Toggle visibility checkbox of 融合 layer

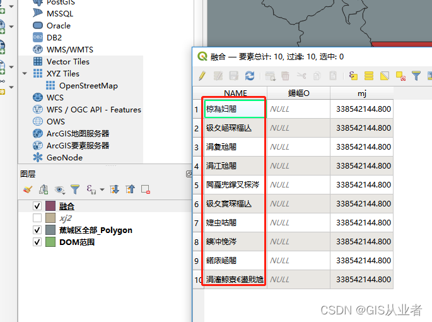(37, 206)
